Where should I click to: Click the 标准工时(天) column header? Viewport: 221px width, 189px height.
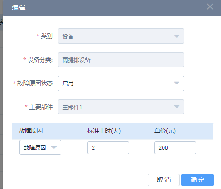point(104,131)
